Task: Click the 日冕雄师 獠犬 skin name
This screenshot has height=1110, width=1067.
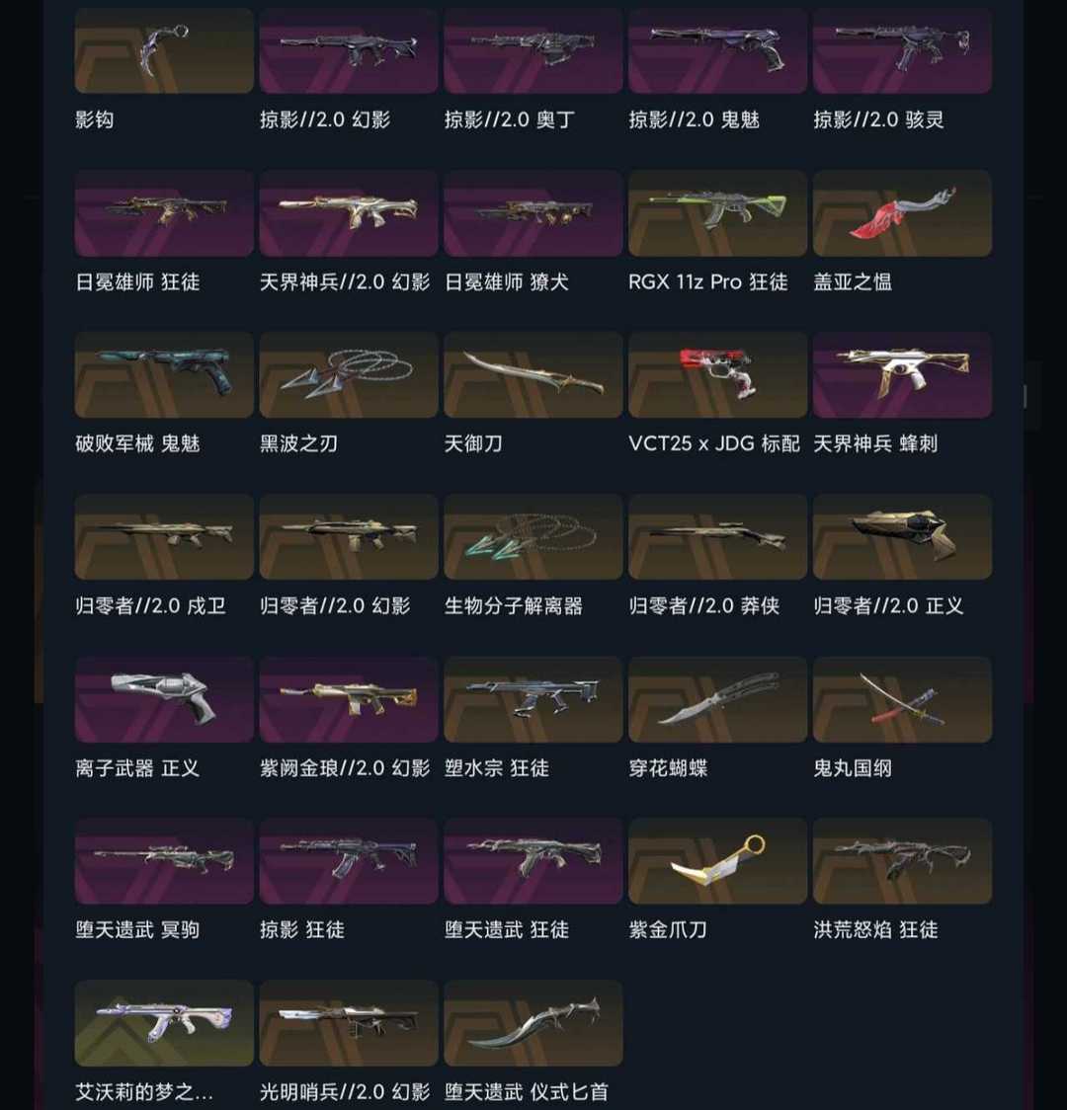Action: click(x=506, y=281)
